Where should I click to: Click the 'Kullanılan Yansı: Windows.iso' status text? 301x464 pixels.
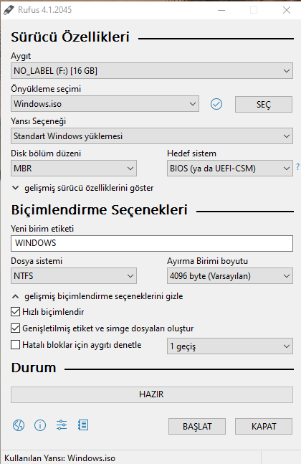(59, 458)
